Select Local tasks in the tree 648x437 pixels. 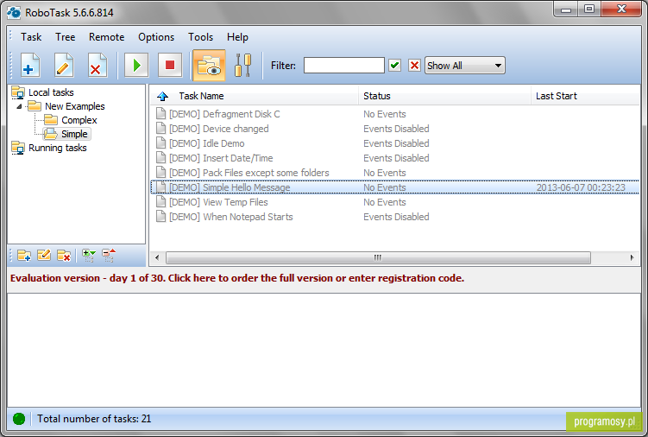point(51,92)
